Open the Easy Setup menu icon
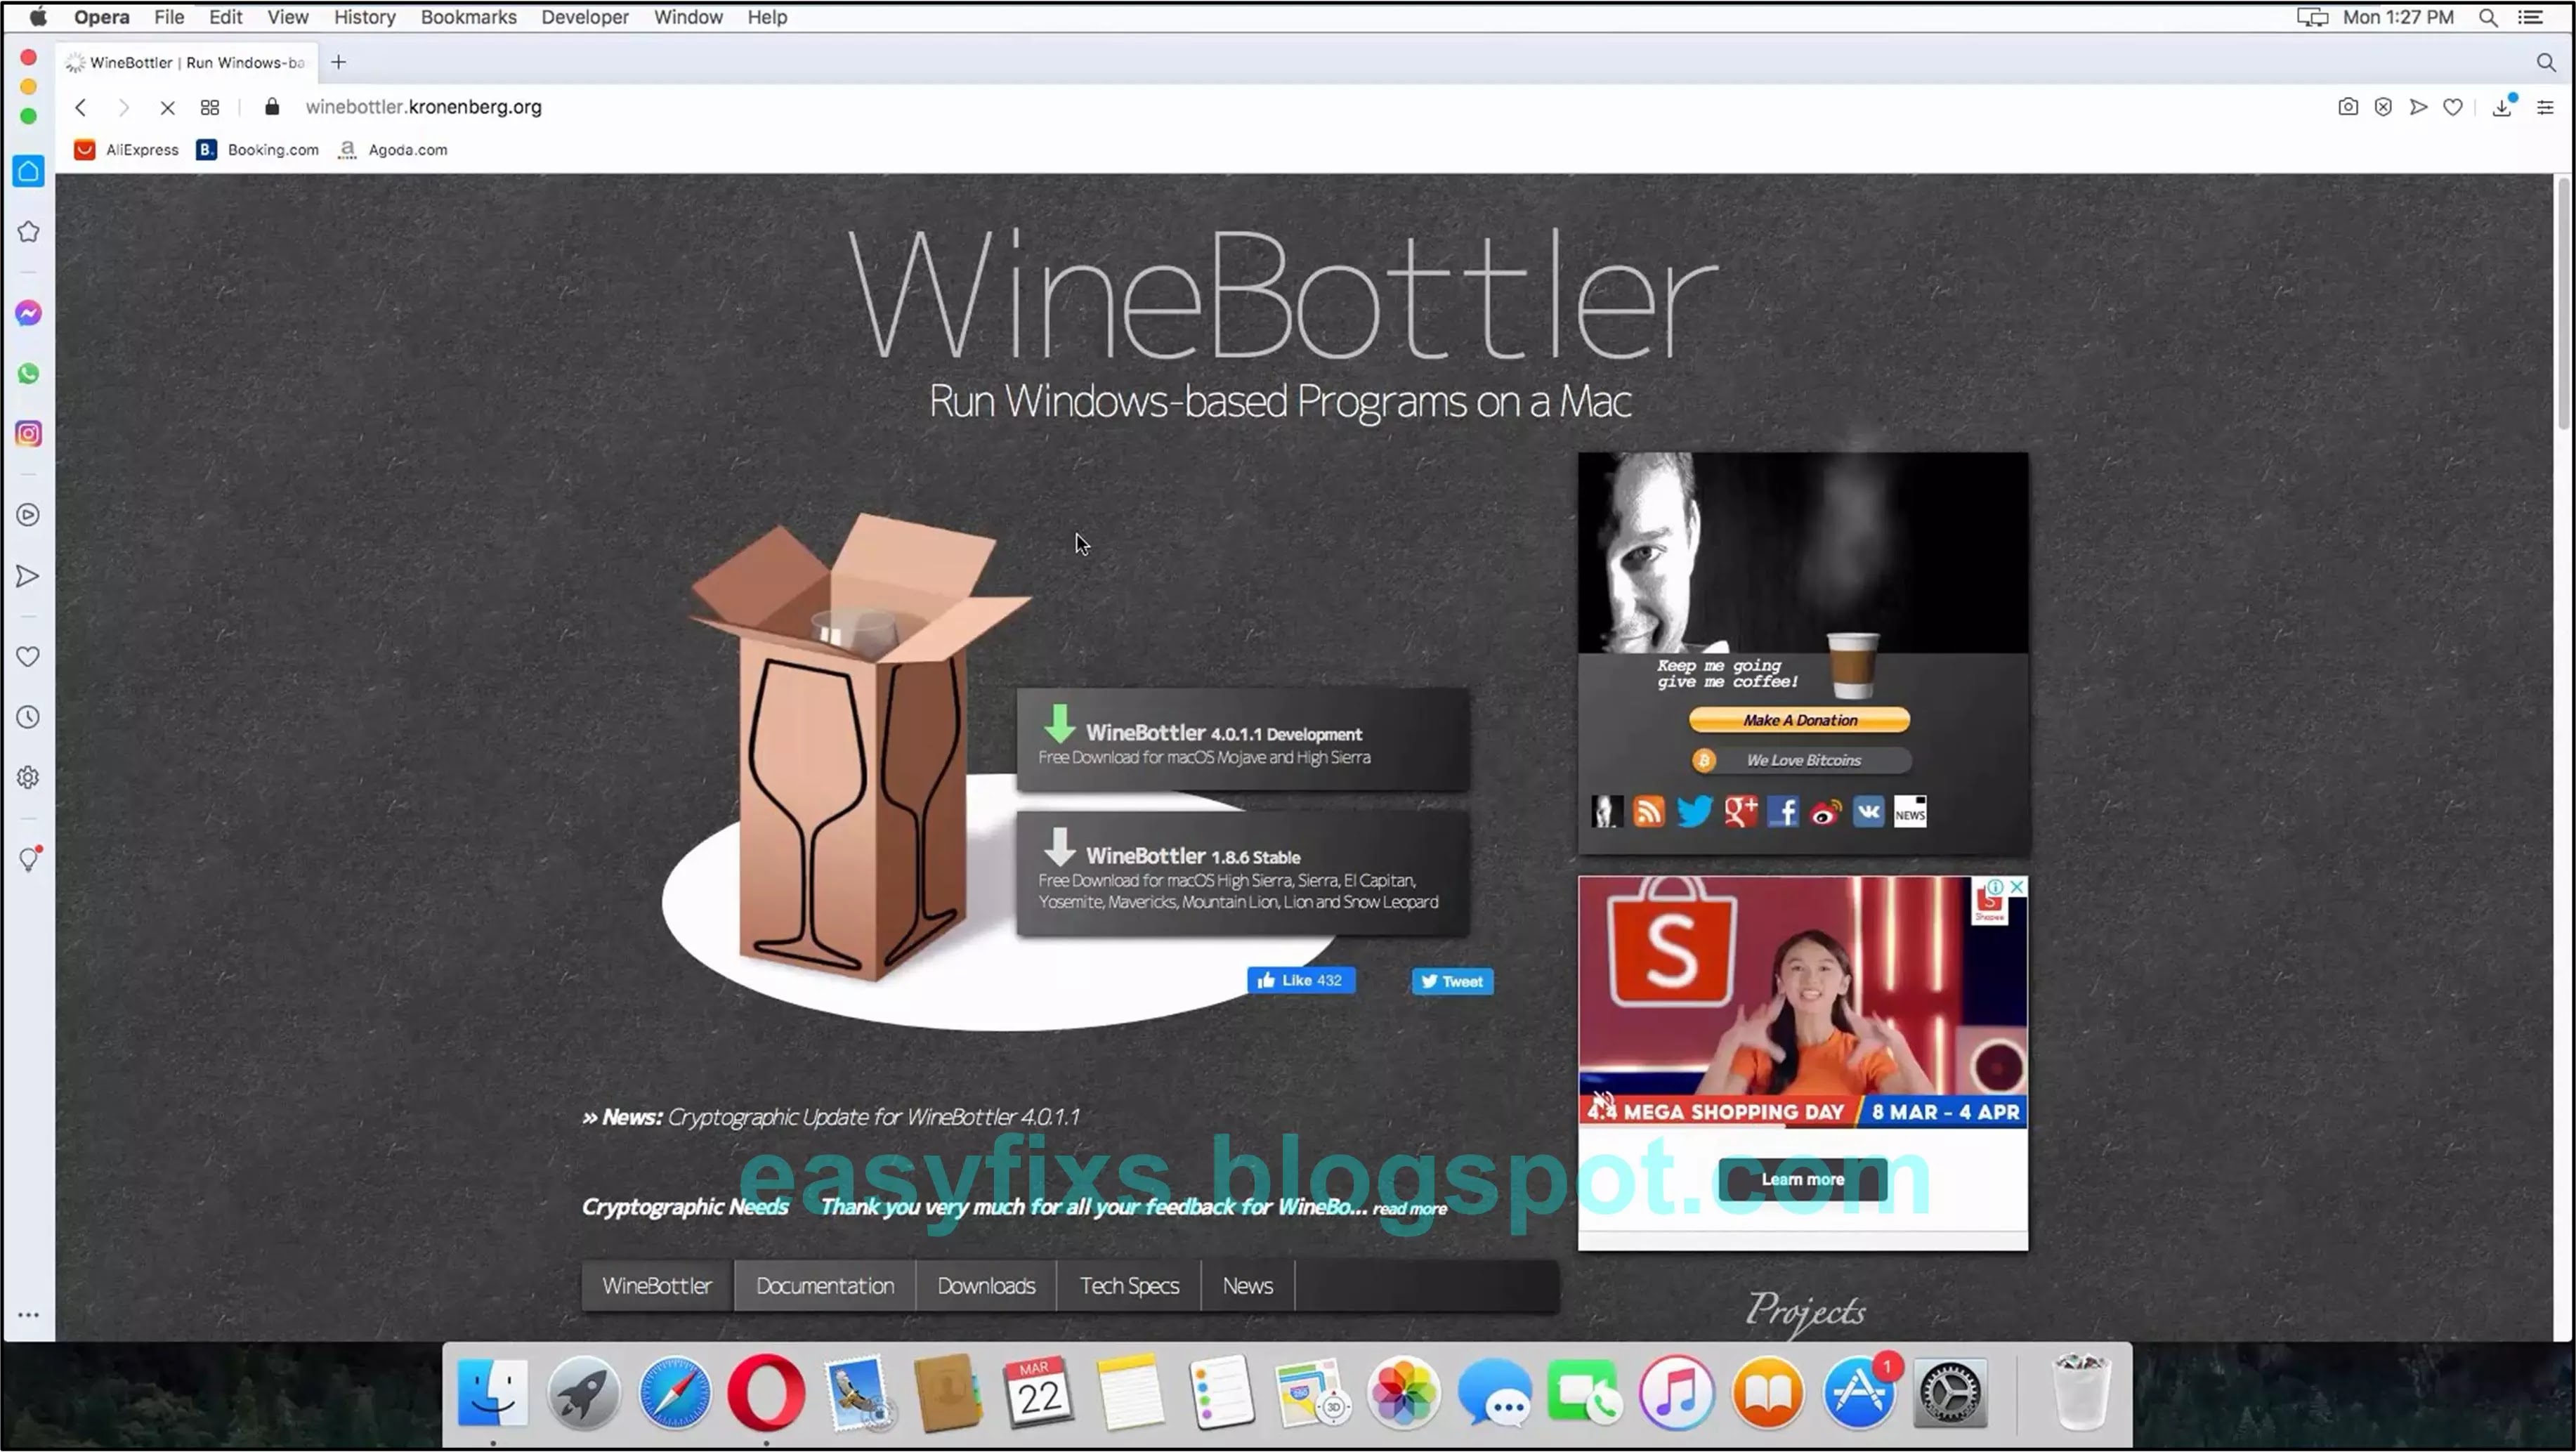 2545,107
